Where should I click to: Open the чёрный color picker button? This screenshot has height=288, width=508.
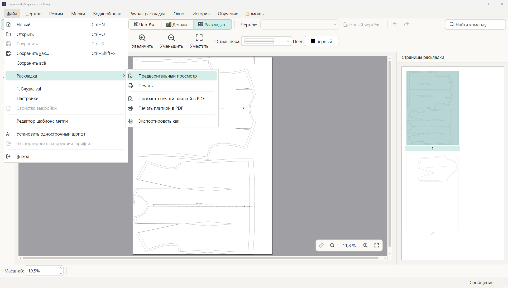click(322, 41)
